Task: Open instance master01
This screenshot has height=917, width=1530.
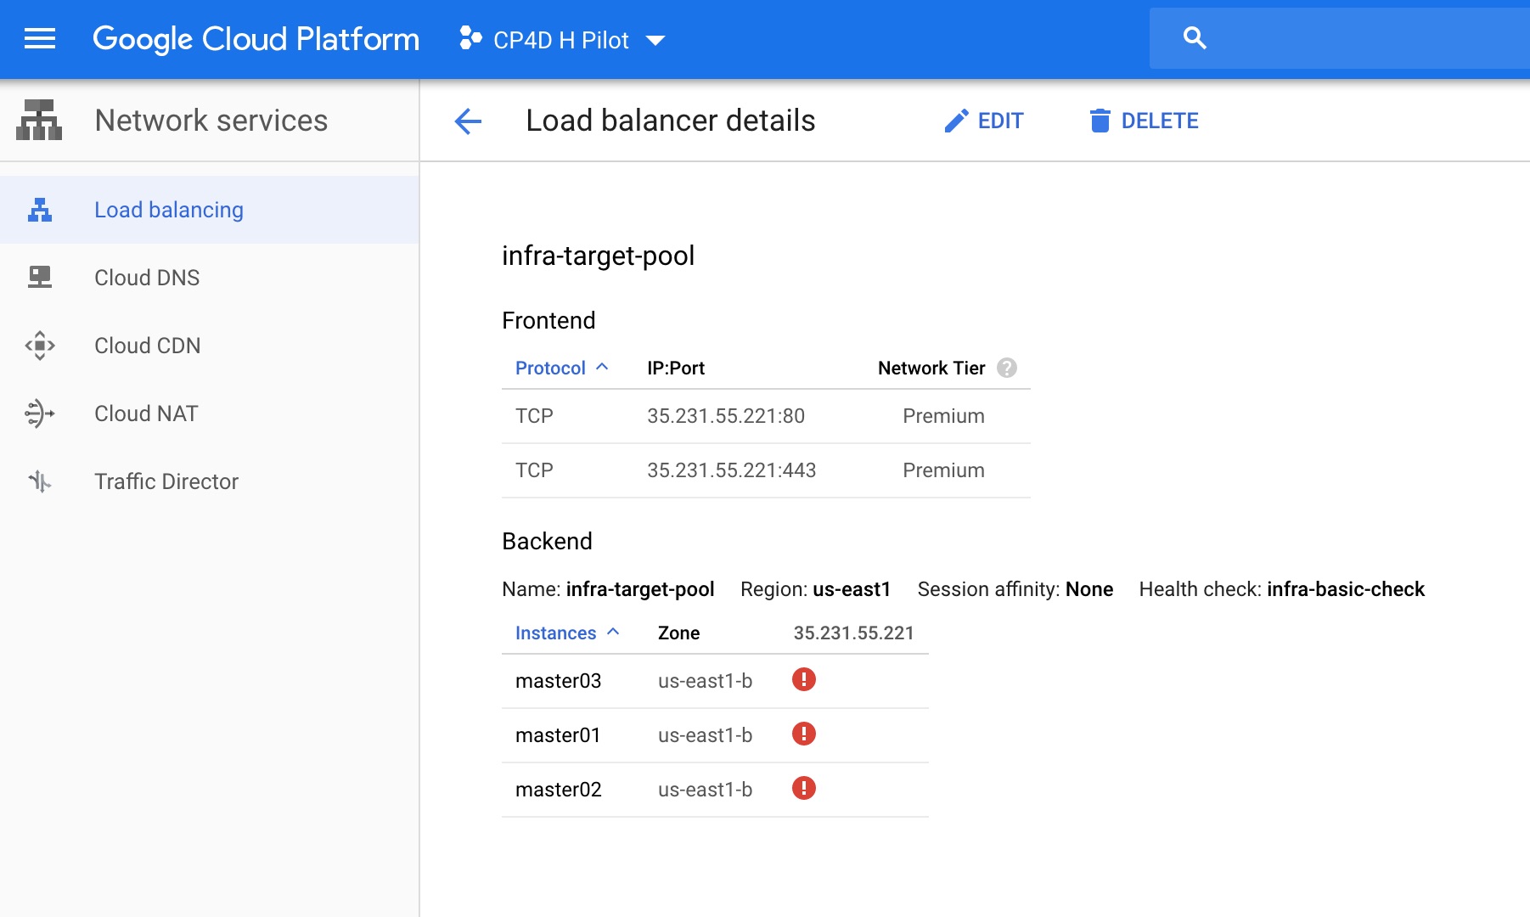Action: click(x=558, y=735)
